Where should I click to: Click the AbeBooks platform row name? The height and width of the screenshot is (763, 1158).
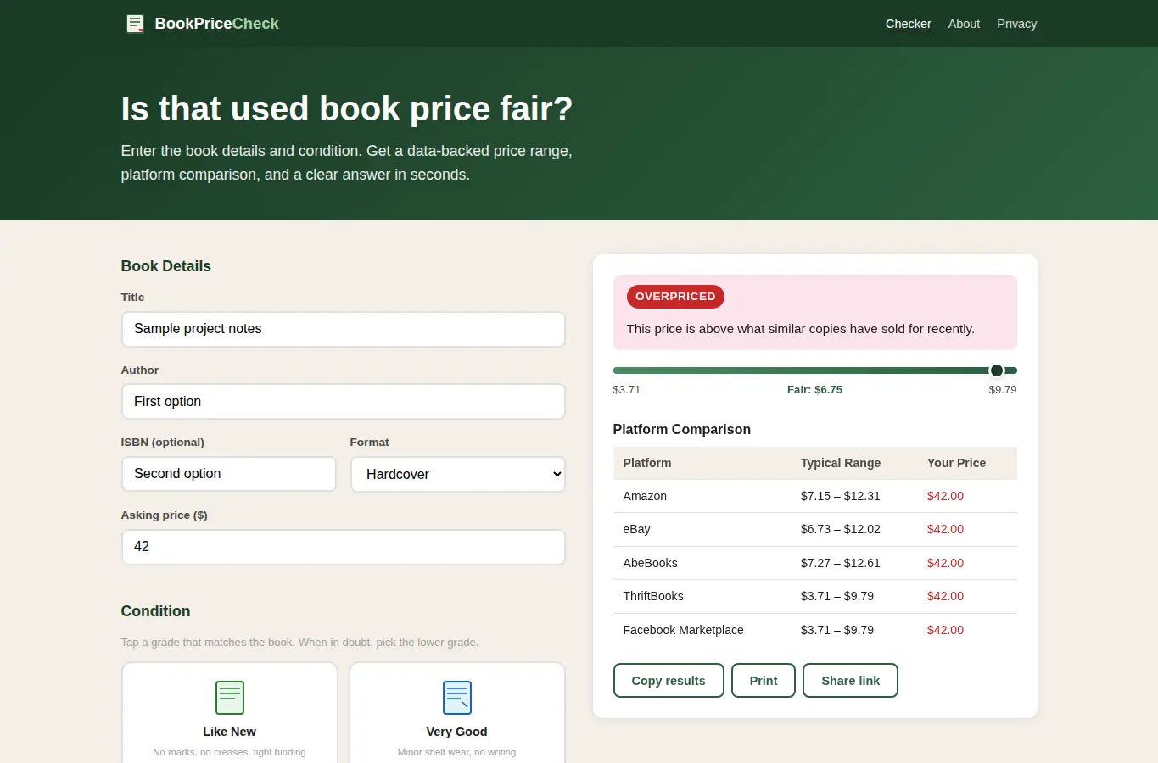[651, 563]
